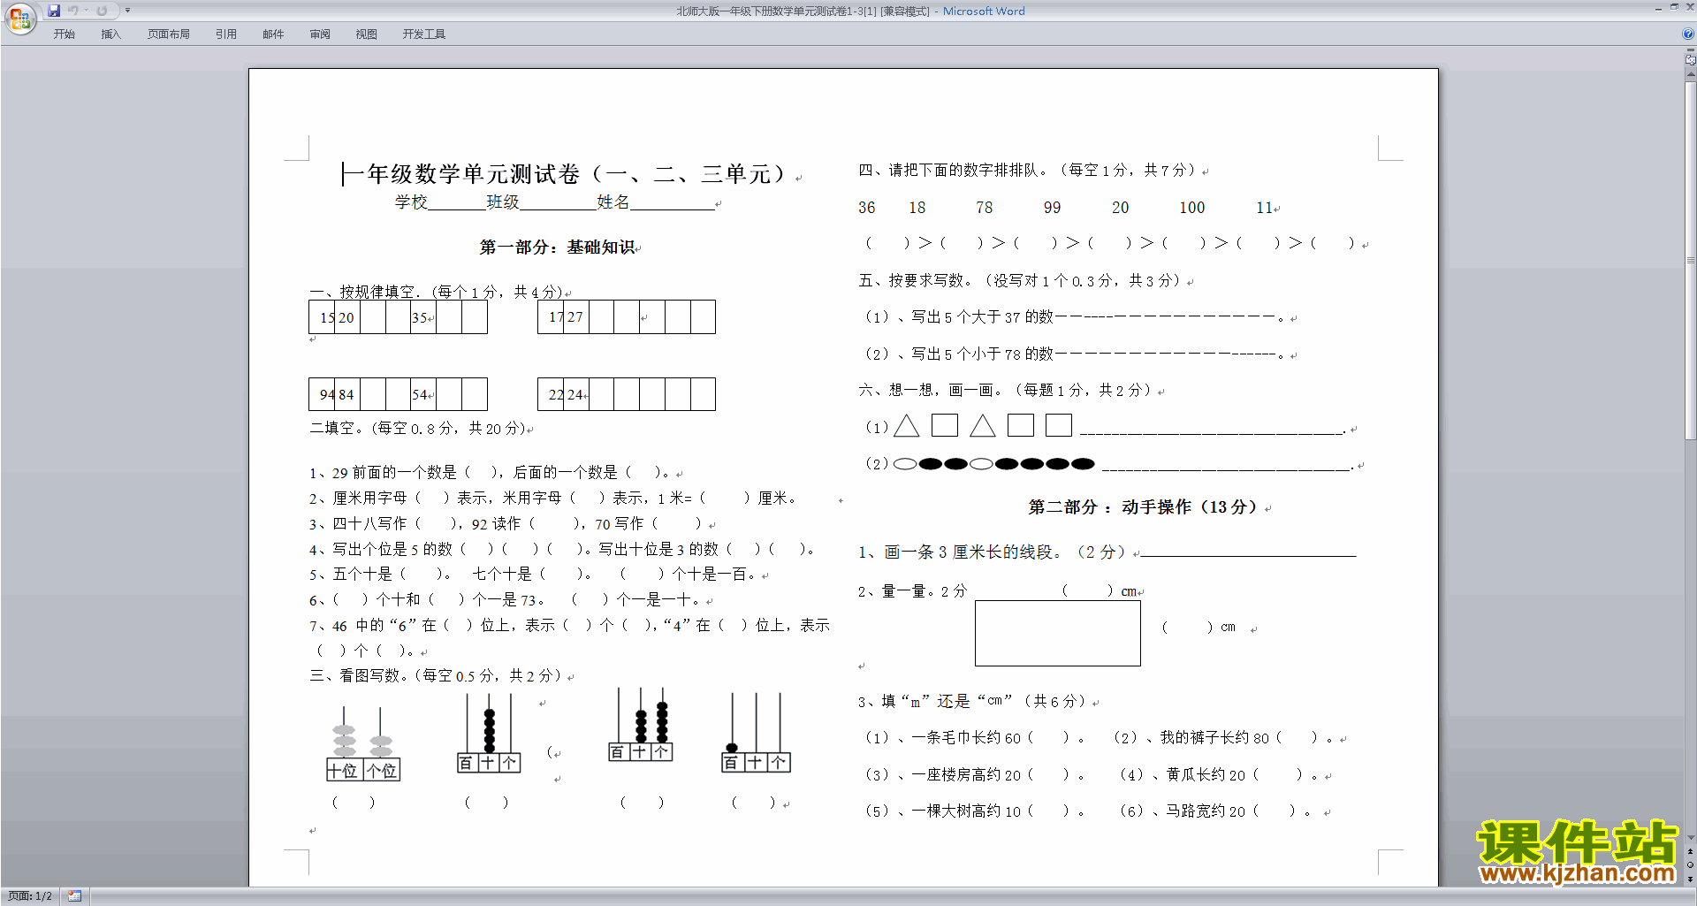Toggle the ruler button above scrollbar

(1690, 60)
